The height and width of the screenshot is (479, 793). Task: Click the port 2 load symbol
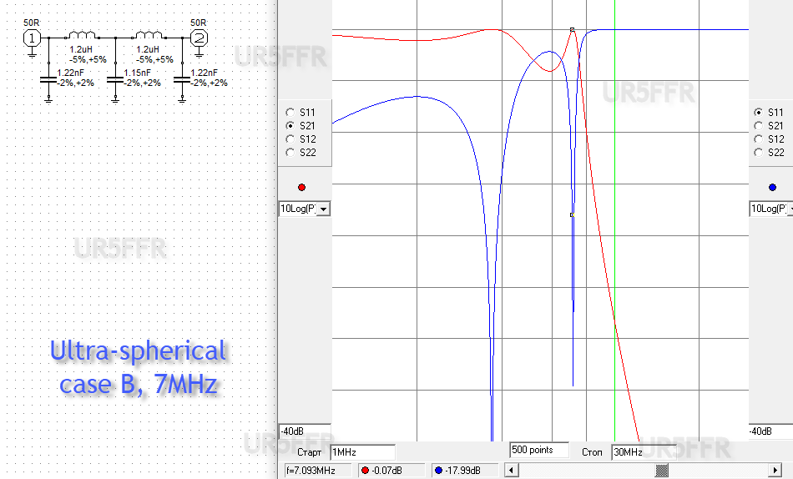pyautogui.click(x=199, y=38)
